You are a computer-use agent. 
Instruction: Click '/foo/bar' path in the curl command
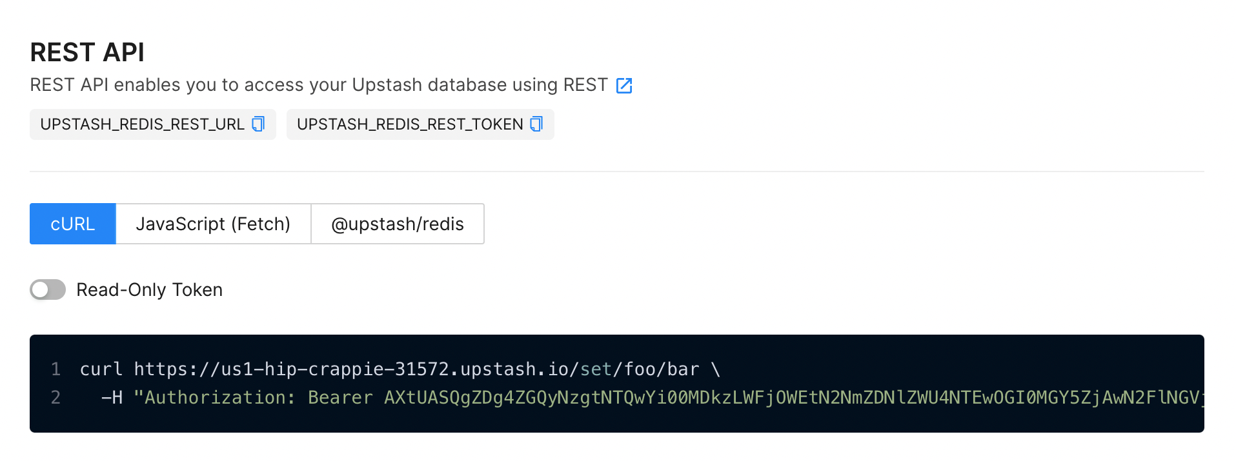[656, 369]
